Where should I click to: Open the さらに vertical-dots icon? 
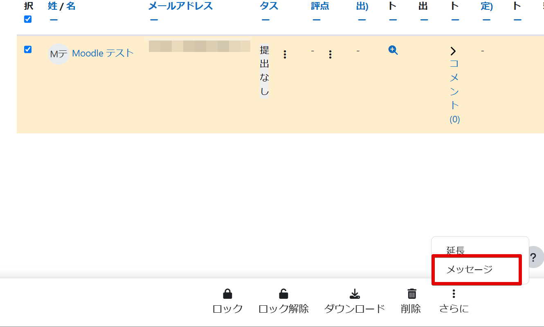coord(454,293)
